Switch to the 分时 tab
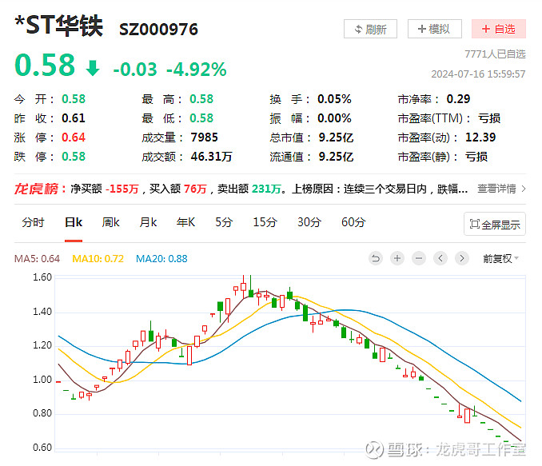542x466 pixels. coord(34,222)
